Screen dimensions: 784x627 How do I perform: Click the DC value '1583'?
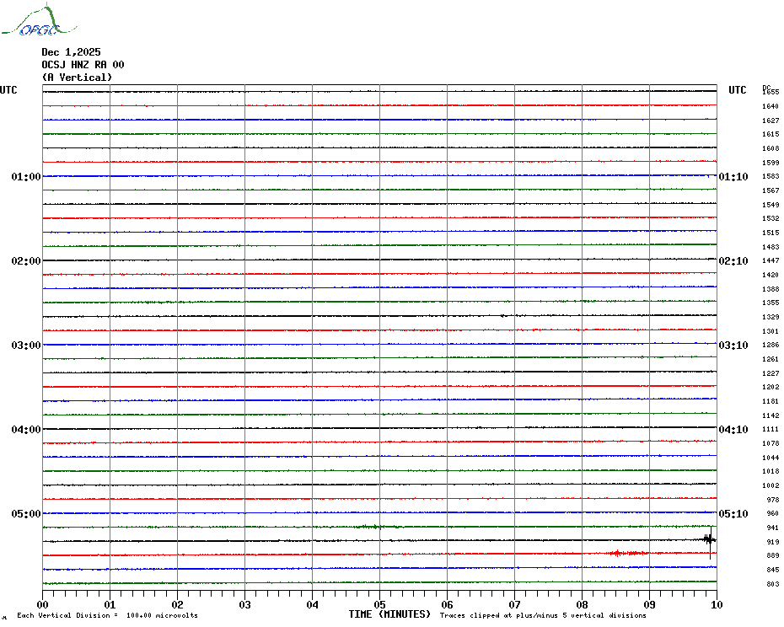(771, 176)
